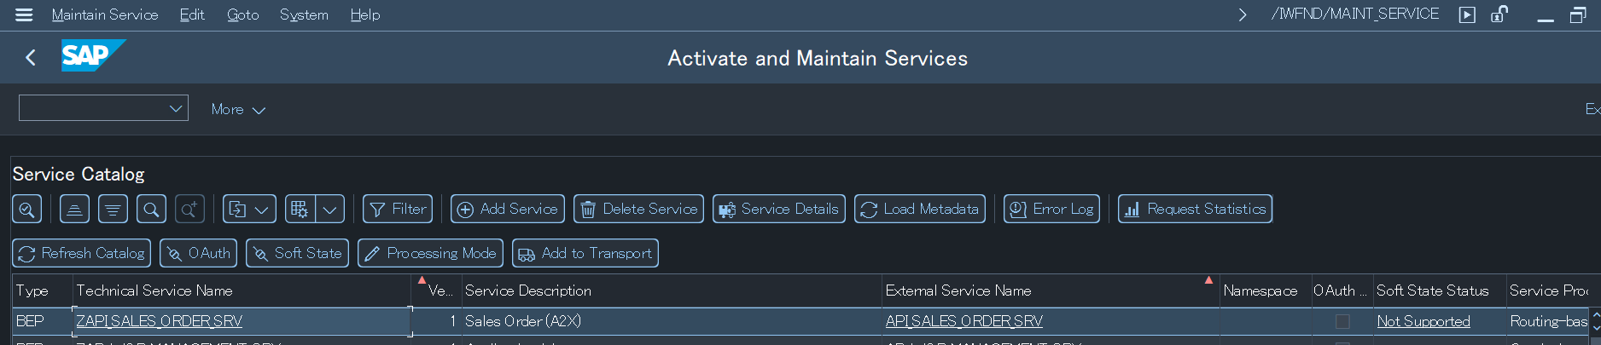This screenshot has width=1601, height=345.
Task: Toggle the OAuth checkbox for ZAPI_SALES_ORDER_SRV
Action: tap(1342, 321)
